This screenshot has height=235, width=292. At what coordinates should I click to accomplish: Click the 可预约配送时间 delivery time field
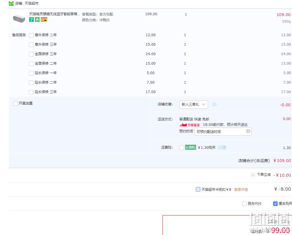(223, 132)
